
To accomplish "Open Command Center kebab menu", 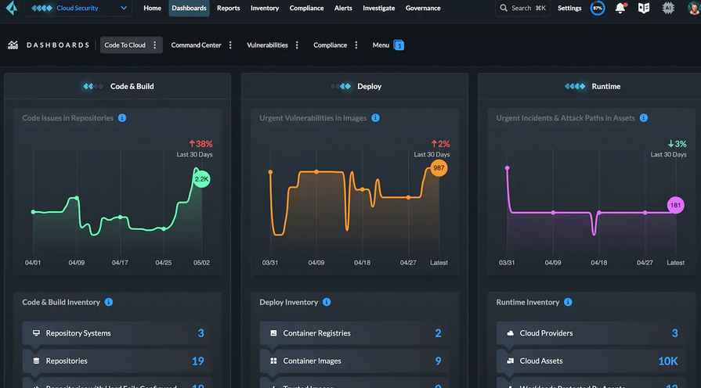I will tap(230, 45).
